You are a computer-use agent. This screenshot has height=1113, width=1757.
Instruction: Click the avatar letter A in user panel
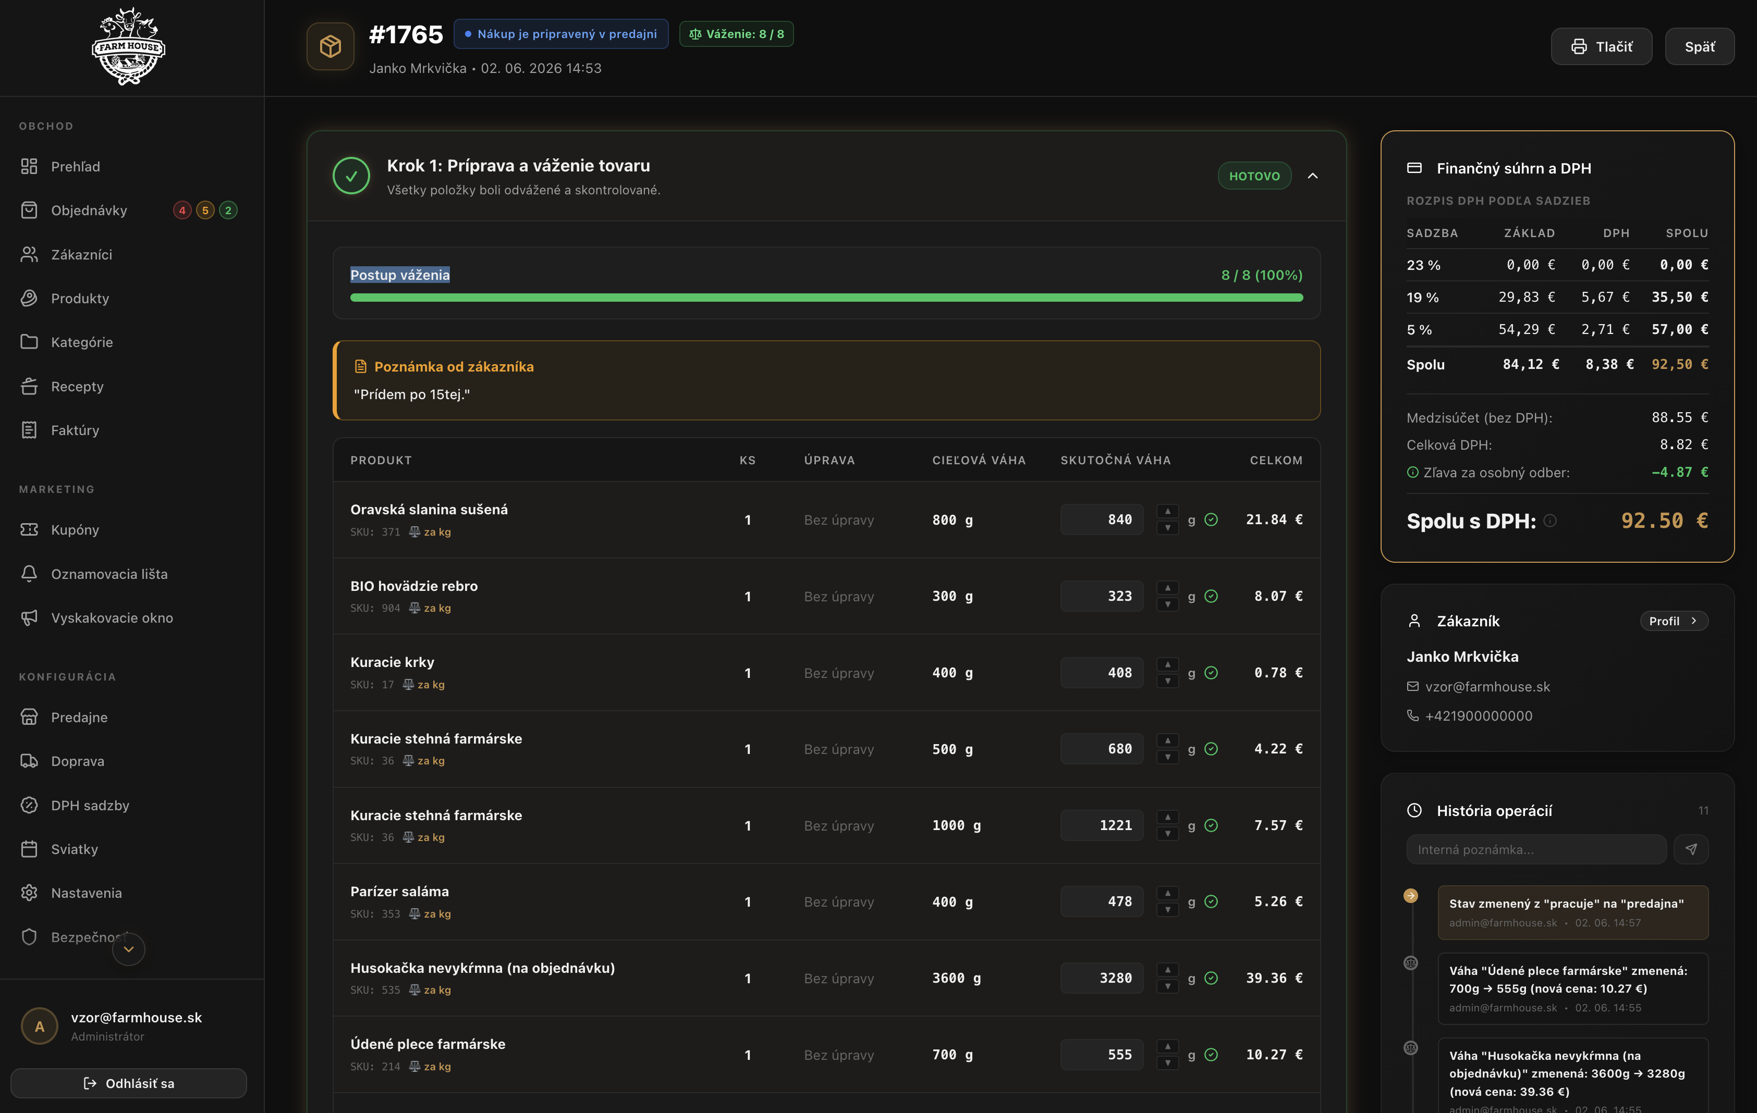40,1026
